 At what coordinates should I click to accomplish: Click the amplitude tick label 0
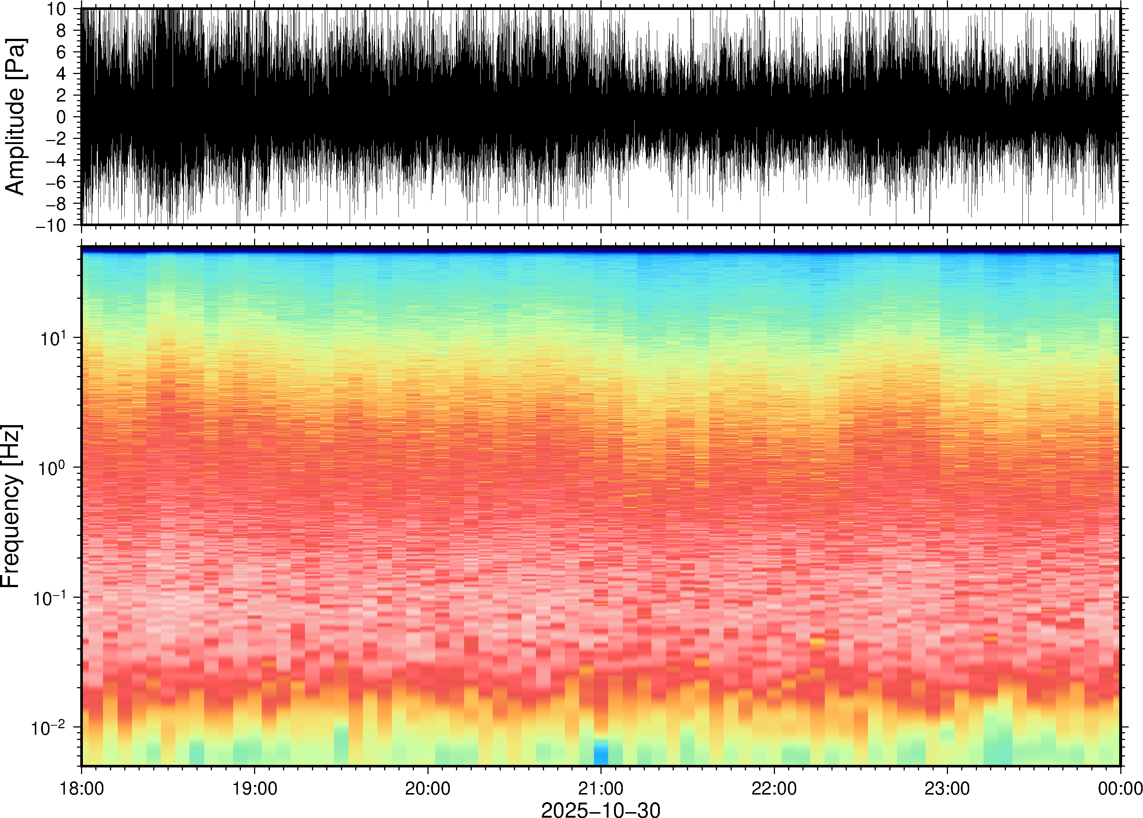coord(62,117)
